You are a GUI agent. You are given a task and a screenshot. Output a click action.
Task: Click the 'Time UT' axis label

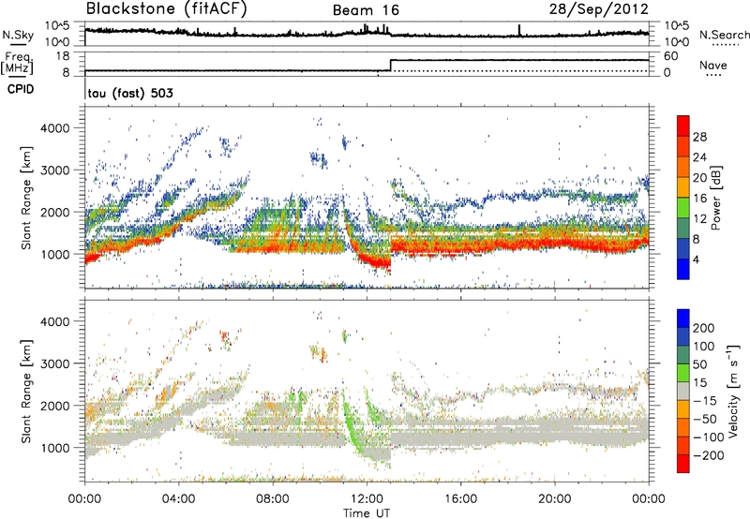(x=367, y=512)
